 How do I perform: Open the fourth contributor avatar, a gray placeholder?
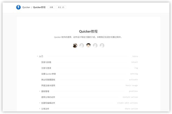95,45
